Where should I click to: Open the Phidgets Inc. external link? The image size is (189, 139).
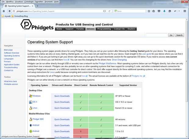(138, 76)
